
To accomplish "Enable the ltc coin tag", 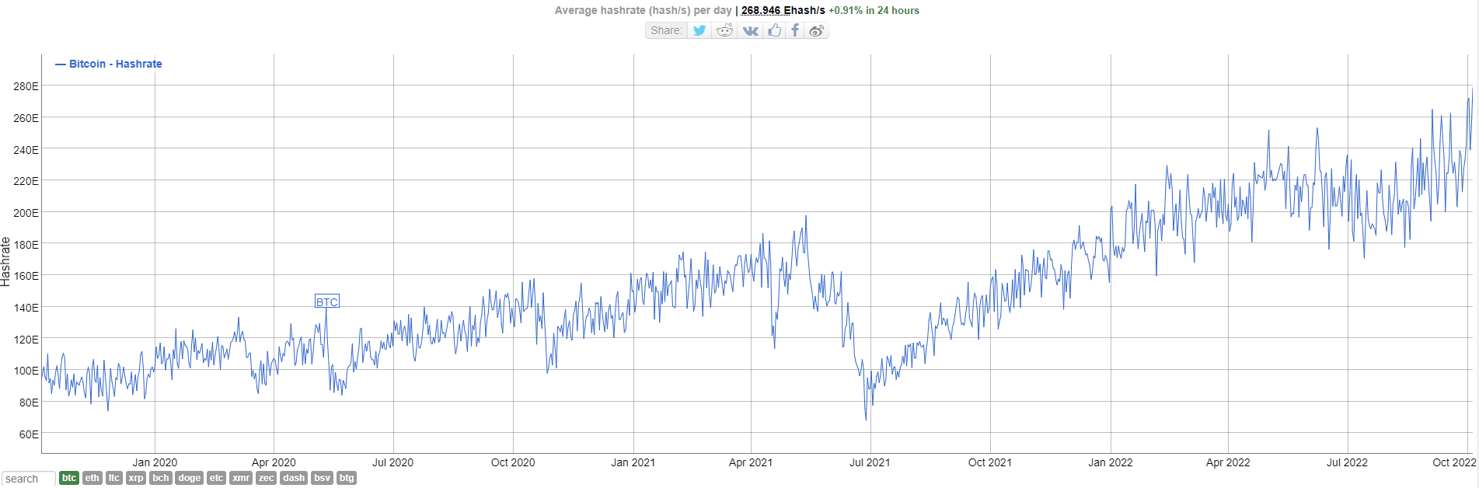I will [114, 478].
